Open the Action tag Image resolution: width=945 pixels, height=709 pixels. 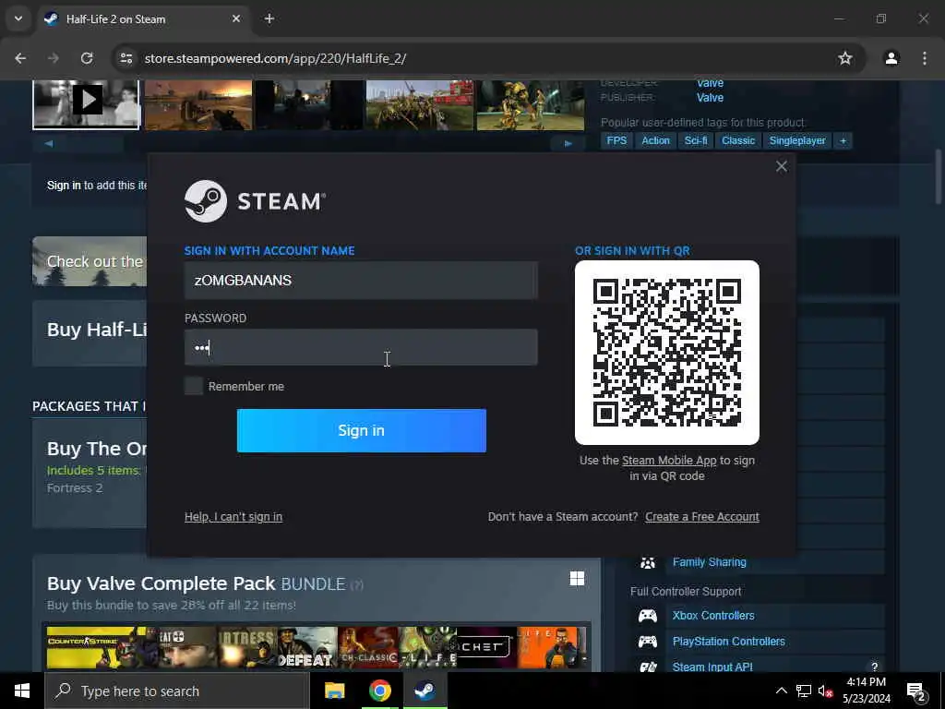(655, 140)
